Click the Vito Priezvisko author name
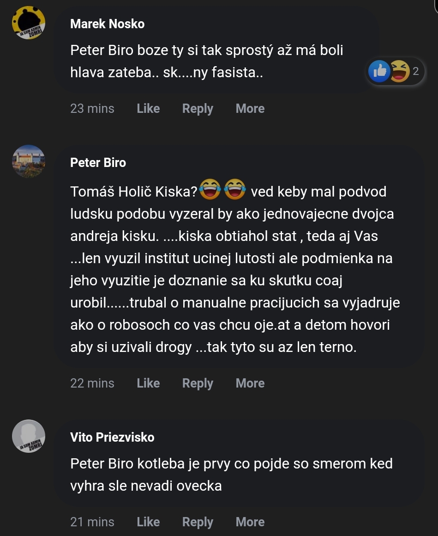 [112, 437]
